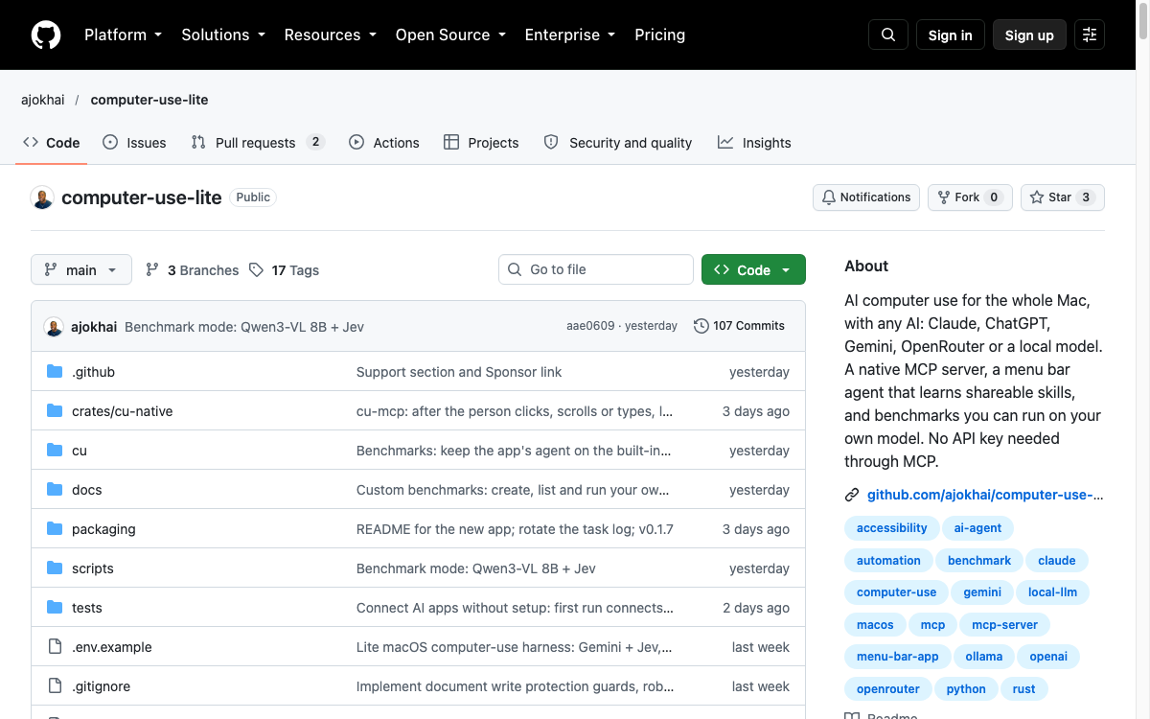Click the Sign in button
This screenshot has height=719, width=1150.
(x=951, y=35)
